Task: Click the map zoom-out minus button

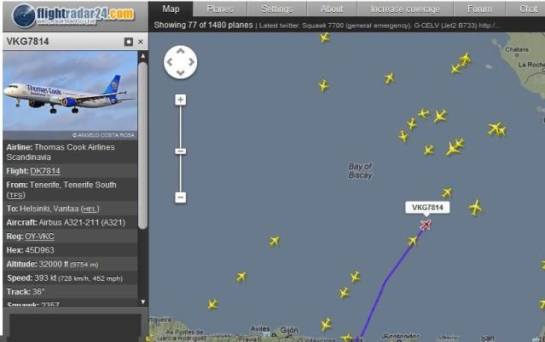Action: click(181, 197)
